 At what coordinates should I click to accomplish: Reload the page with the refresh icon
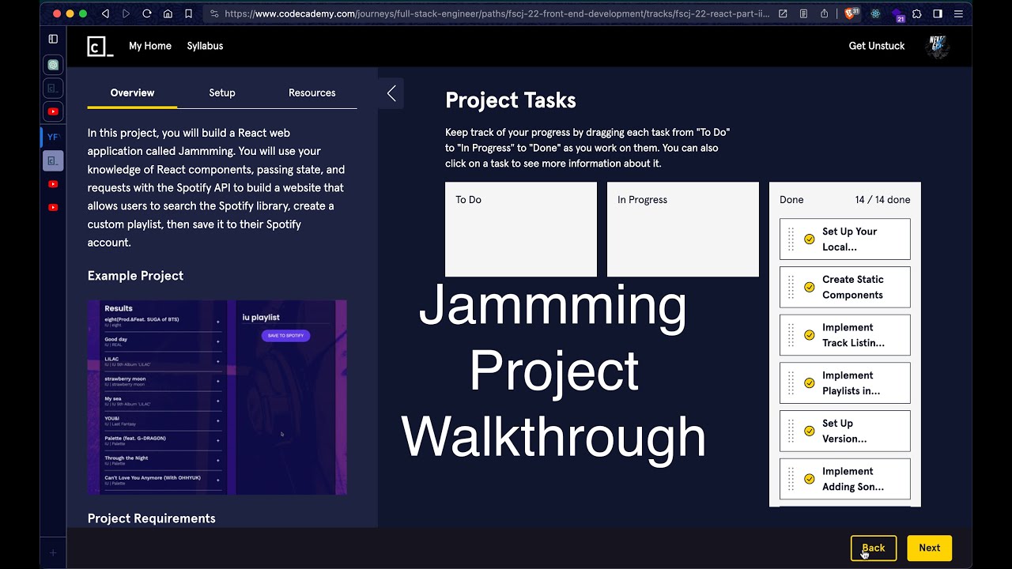coord(147,13)
